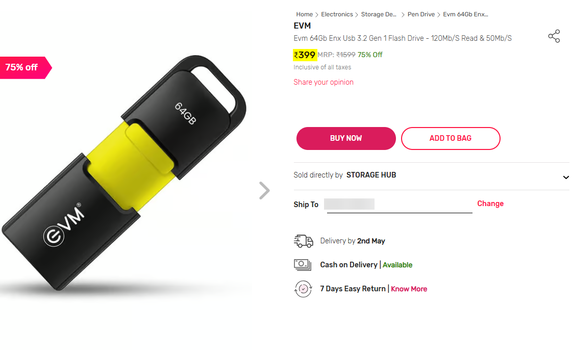Click the cash on delivery icon
572x353 pixels.
303,265
